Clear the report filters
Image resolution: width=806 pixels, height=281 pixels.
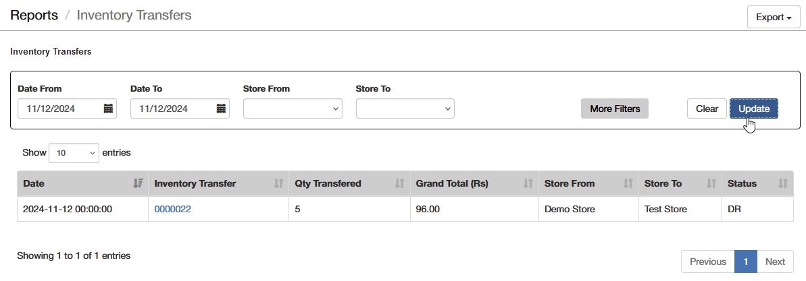pos(707,108)
